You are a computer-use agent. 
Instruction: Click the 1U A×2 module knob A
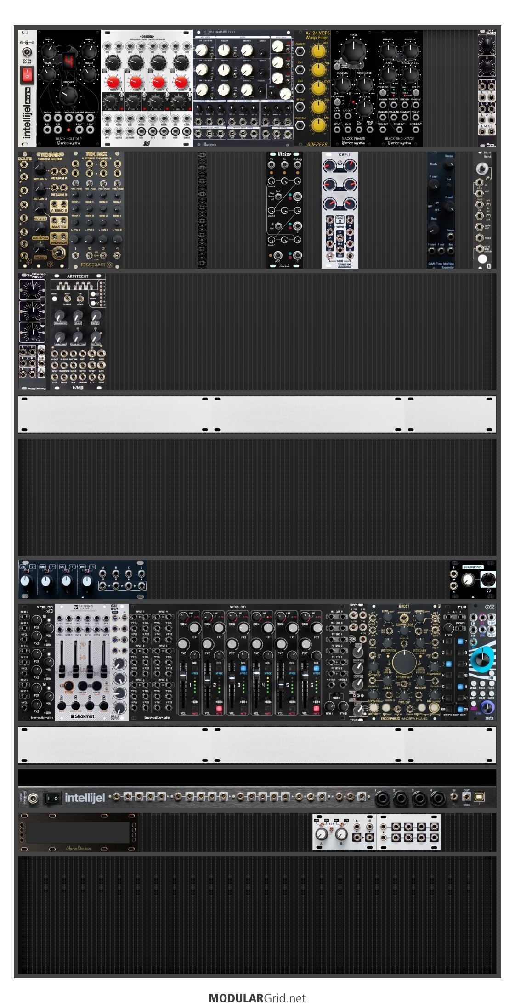coord(321,833)
